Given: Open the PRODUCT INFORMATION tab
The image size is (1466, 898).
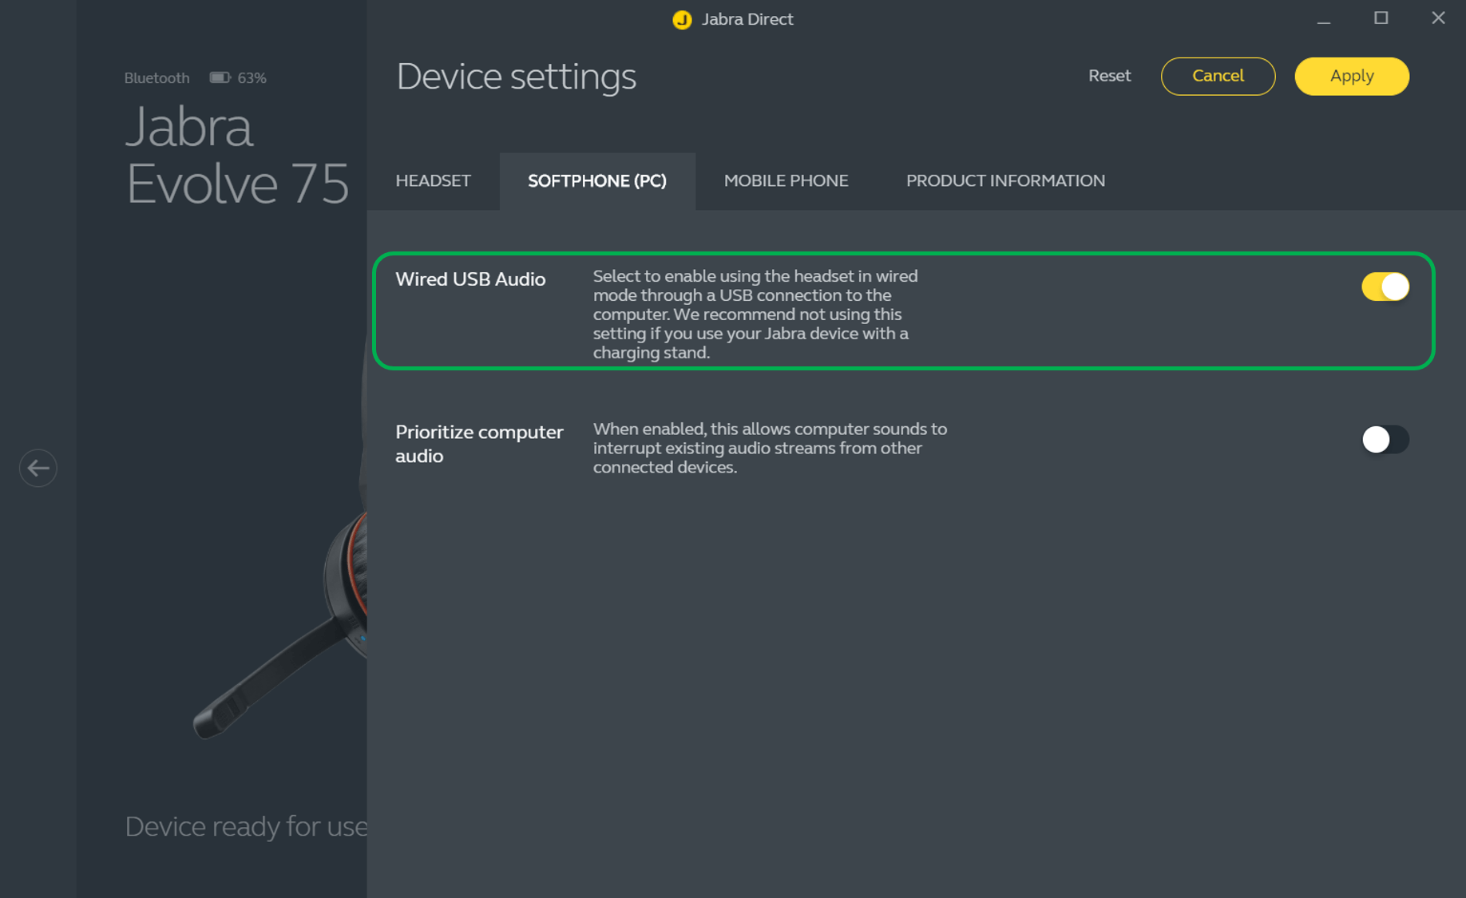Looking at the screenshot, I should [x=1004, y=181].
